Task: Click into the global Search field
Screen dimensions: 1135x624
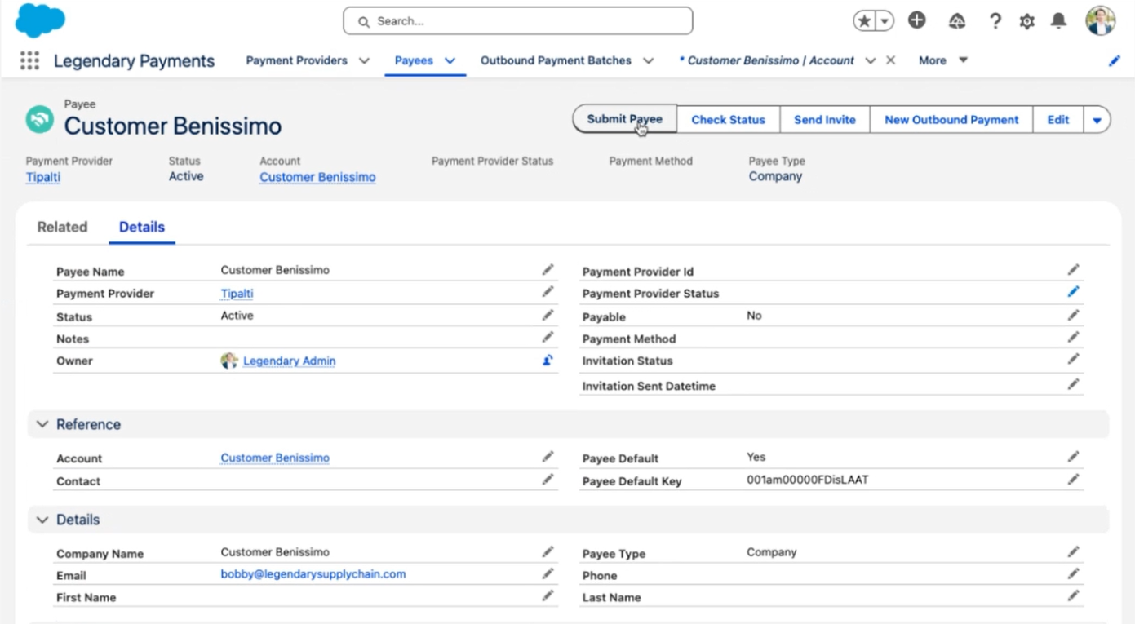Action: click(518, 21)
